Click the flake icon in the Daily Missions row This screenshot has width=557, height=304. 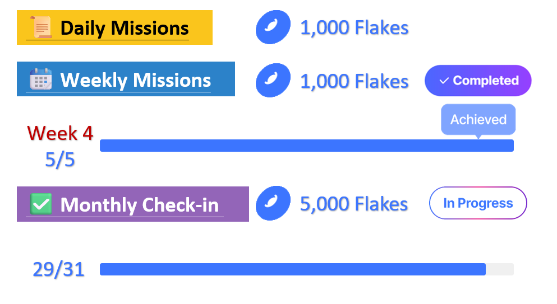coord(273,27)
